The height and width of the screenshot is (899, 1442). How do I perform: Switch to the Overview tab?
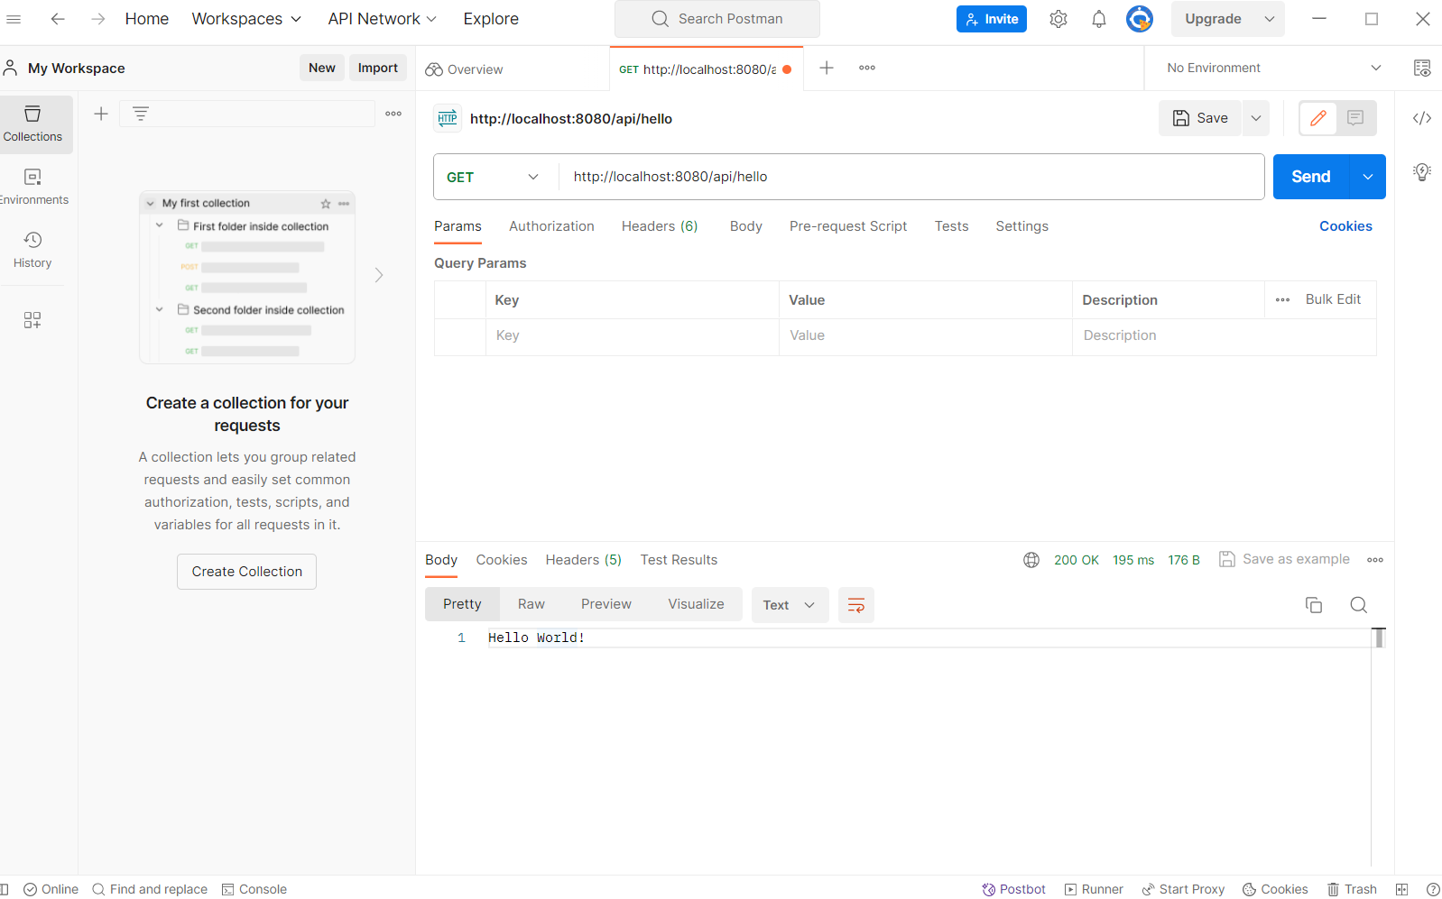(465, 69)
